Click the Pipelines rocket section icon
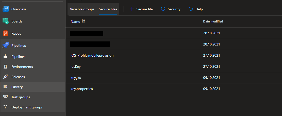This screenshot has width=282, height=116. click(6, 45)
